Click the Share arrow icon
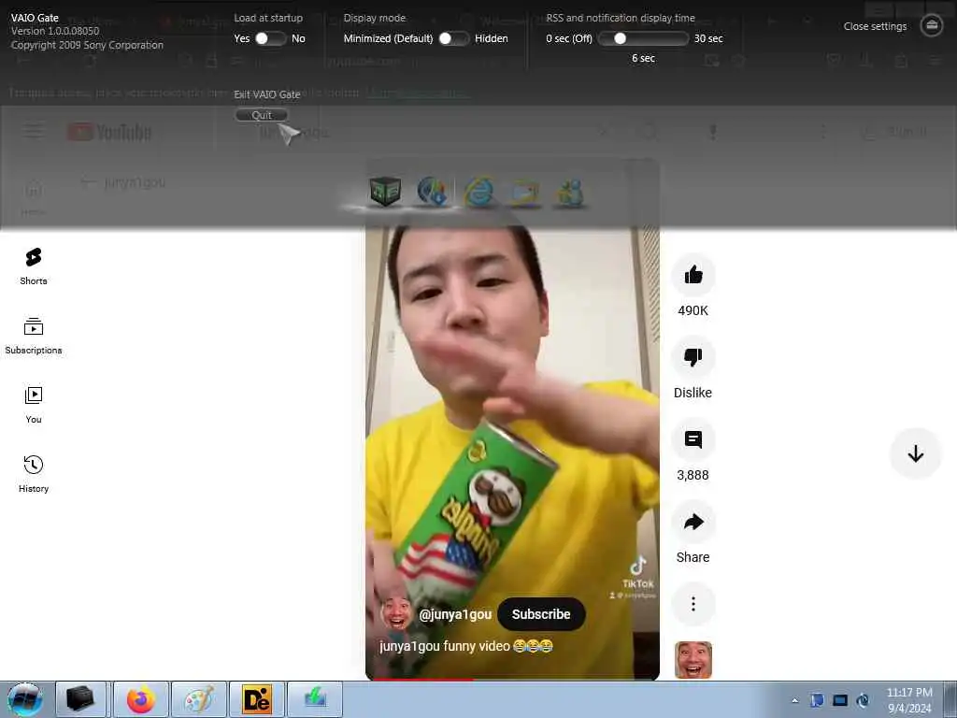Viewport: 957px width, 718px height. (x=693, y=522)
